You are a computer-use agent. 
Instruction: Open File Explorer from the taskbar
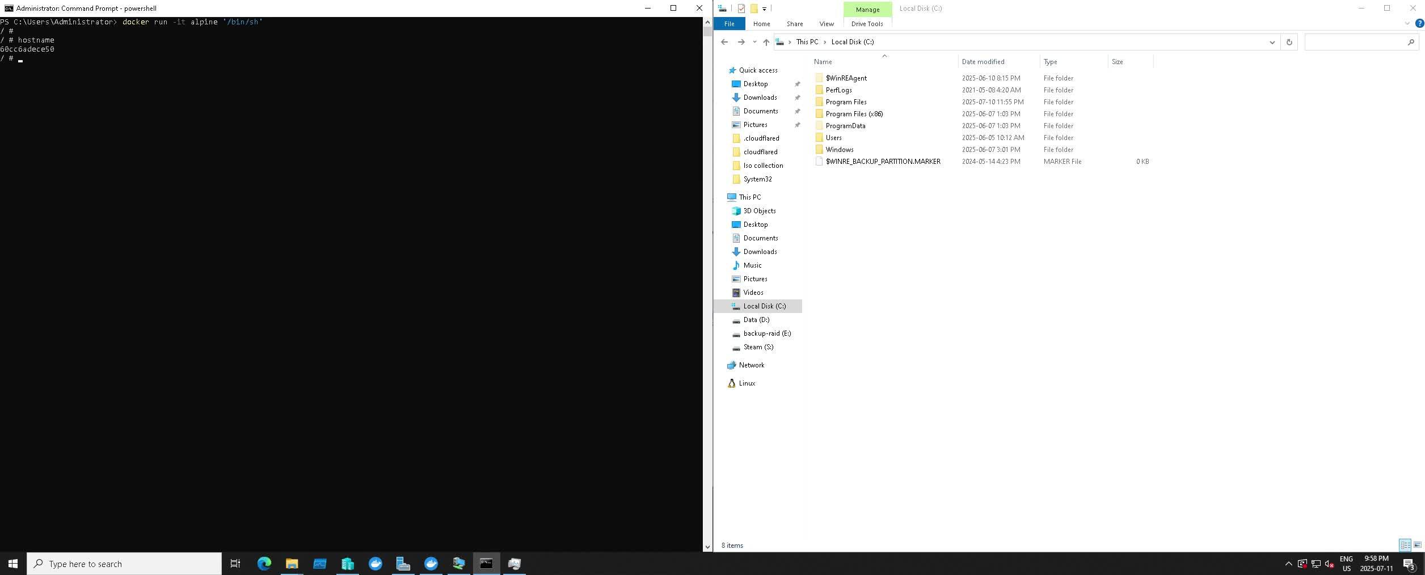[x=292, y=563]
